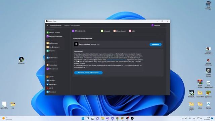215x121 pixels.
Task: Open Visual Studio from the taskbar
Action: pyautogui.click(x=107, y=118)
